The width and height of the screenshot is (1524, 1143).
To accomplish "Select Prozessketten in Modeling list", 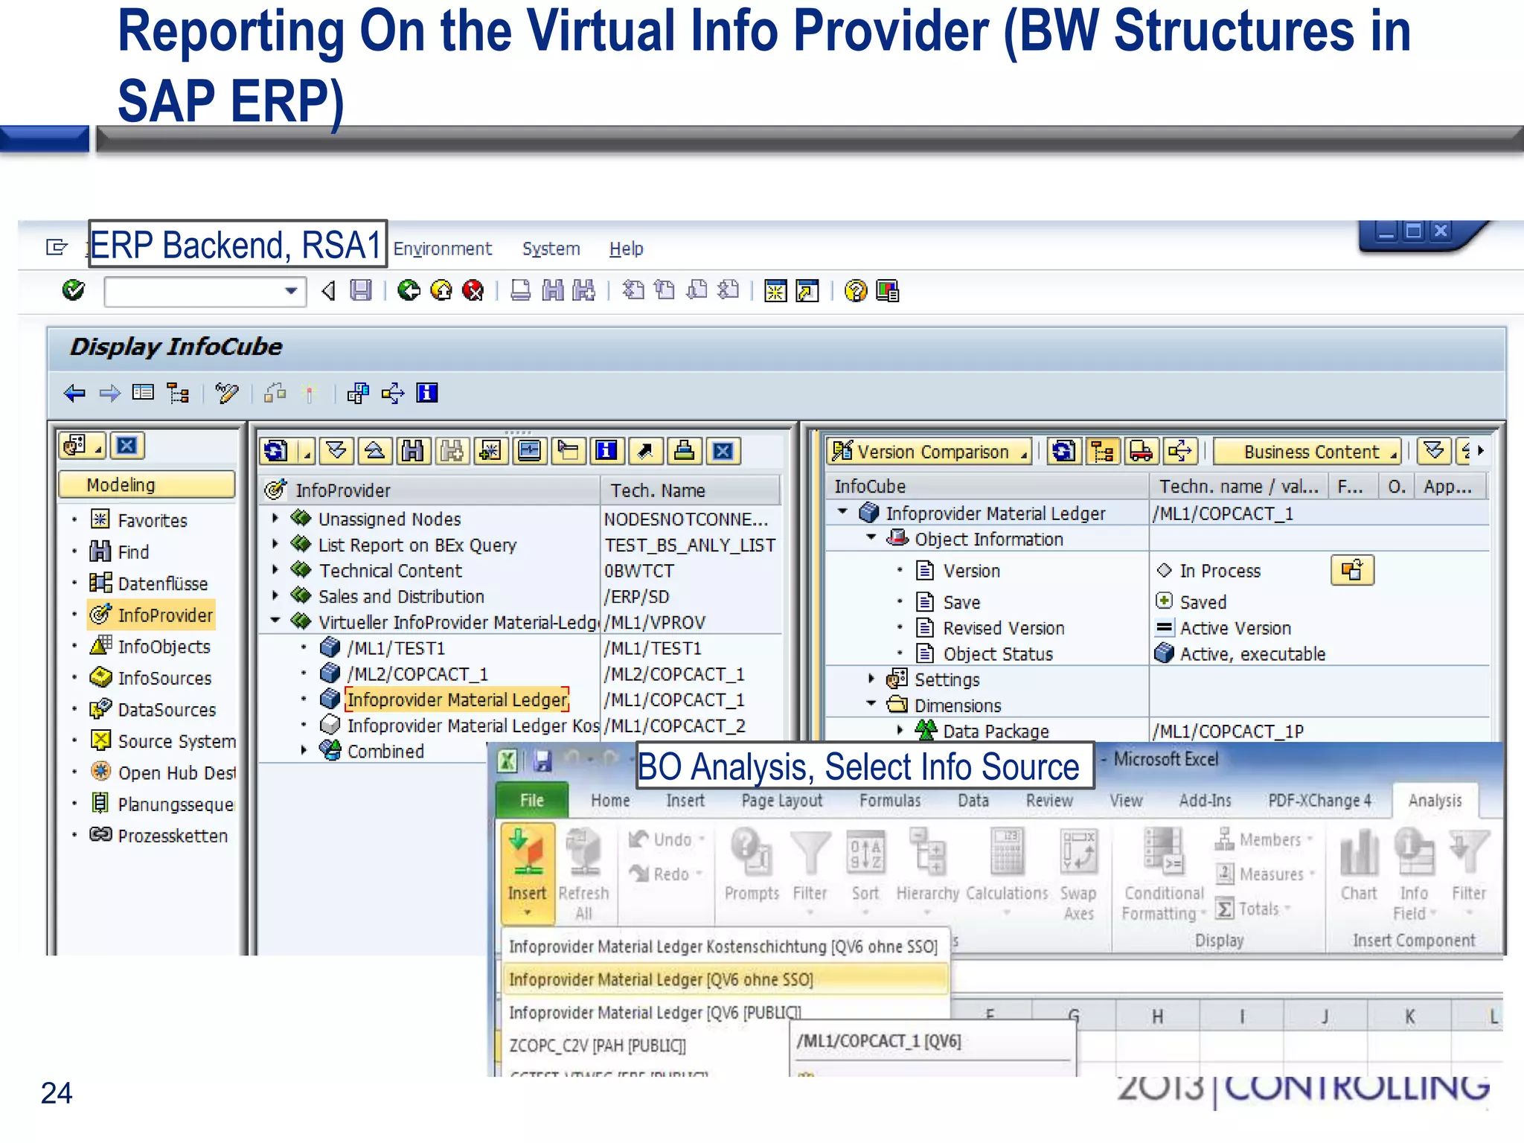I will click(x=173, y=836).
